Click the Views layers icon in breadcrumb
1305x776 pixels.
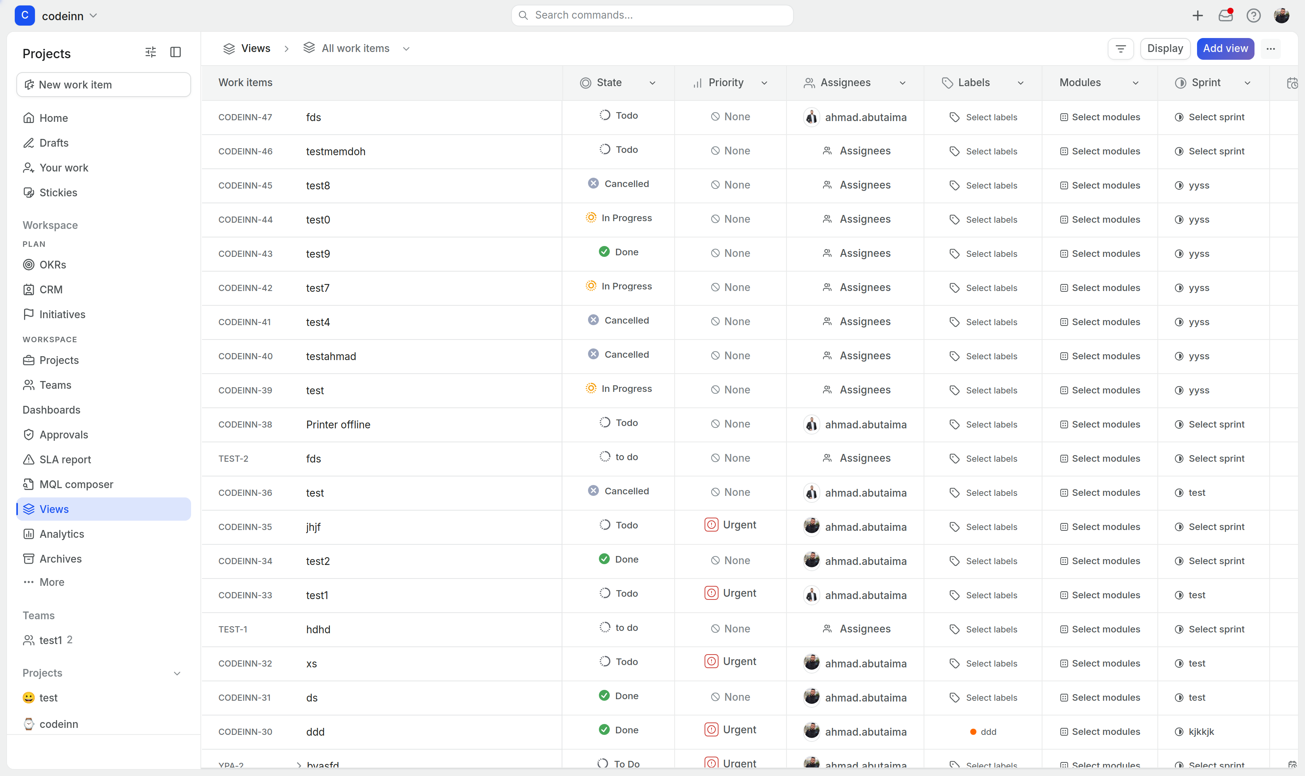[x=229, y=48]
